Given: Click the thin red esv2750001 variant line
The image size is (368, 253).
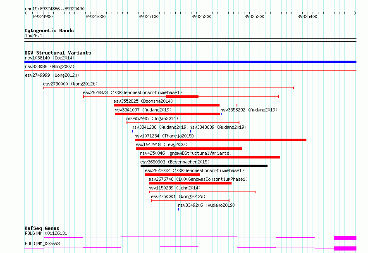Looking at the screenshot, I should point(191,201).
